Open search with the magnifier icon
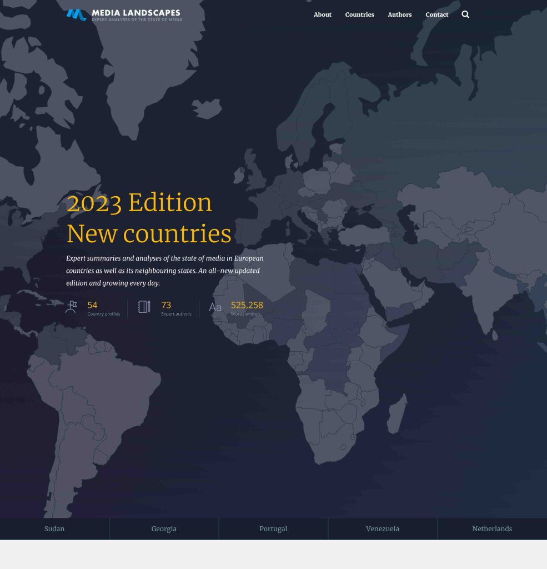 tap(465, 14)
